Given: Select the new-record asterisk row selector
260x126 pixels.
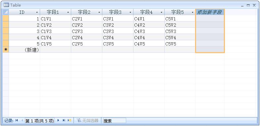Looking at the screenshot, I should (6, 50).
